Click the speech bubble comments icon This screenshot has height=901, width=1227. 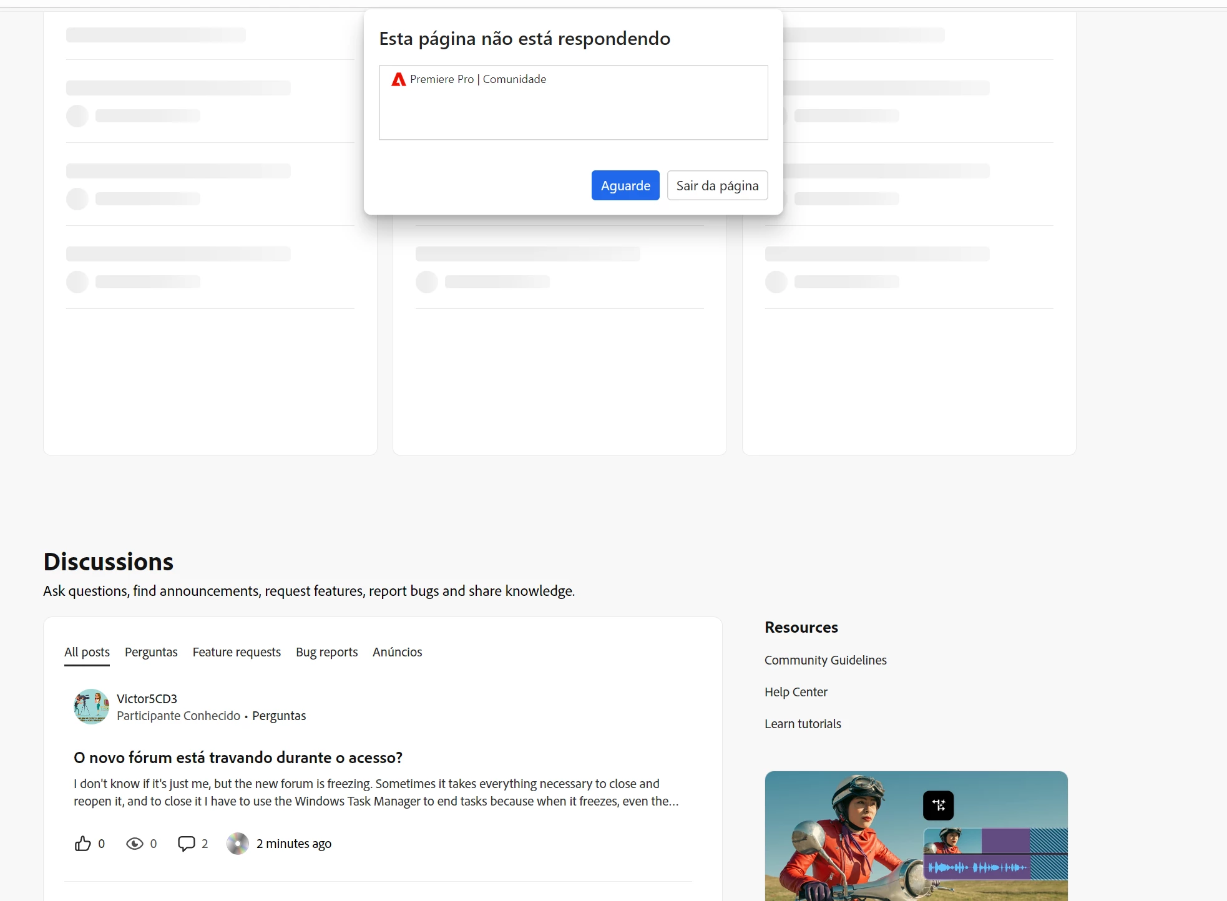[x=186, y=844]
